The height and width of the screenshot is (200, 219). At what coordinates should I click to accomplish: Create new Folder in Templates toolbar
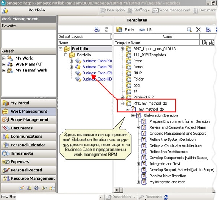(x=126, y=30)
